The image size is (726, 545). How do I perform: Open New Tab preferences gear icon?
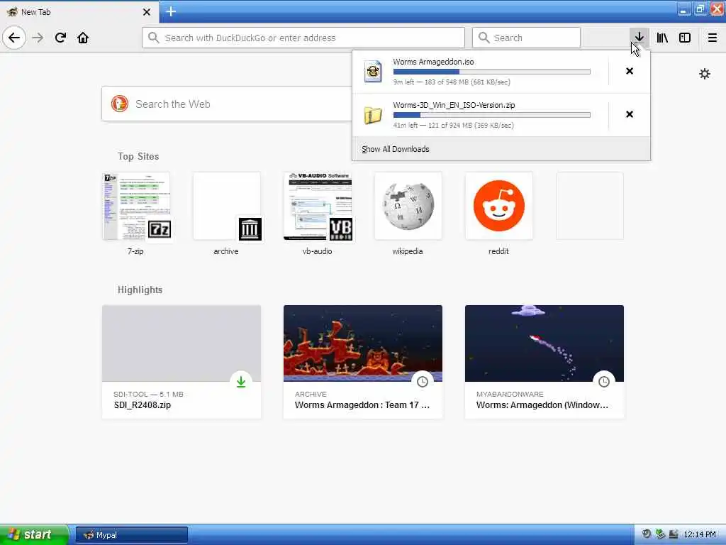pos(704,74)
